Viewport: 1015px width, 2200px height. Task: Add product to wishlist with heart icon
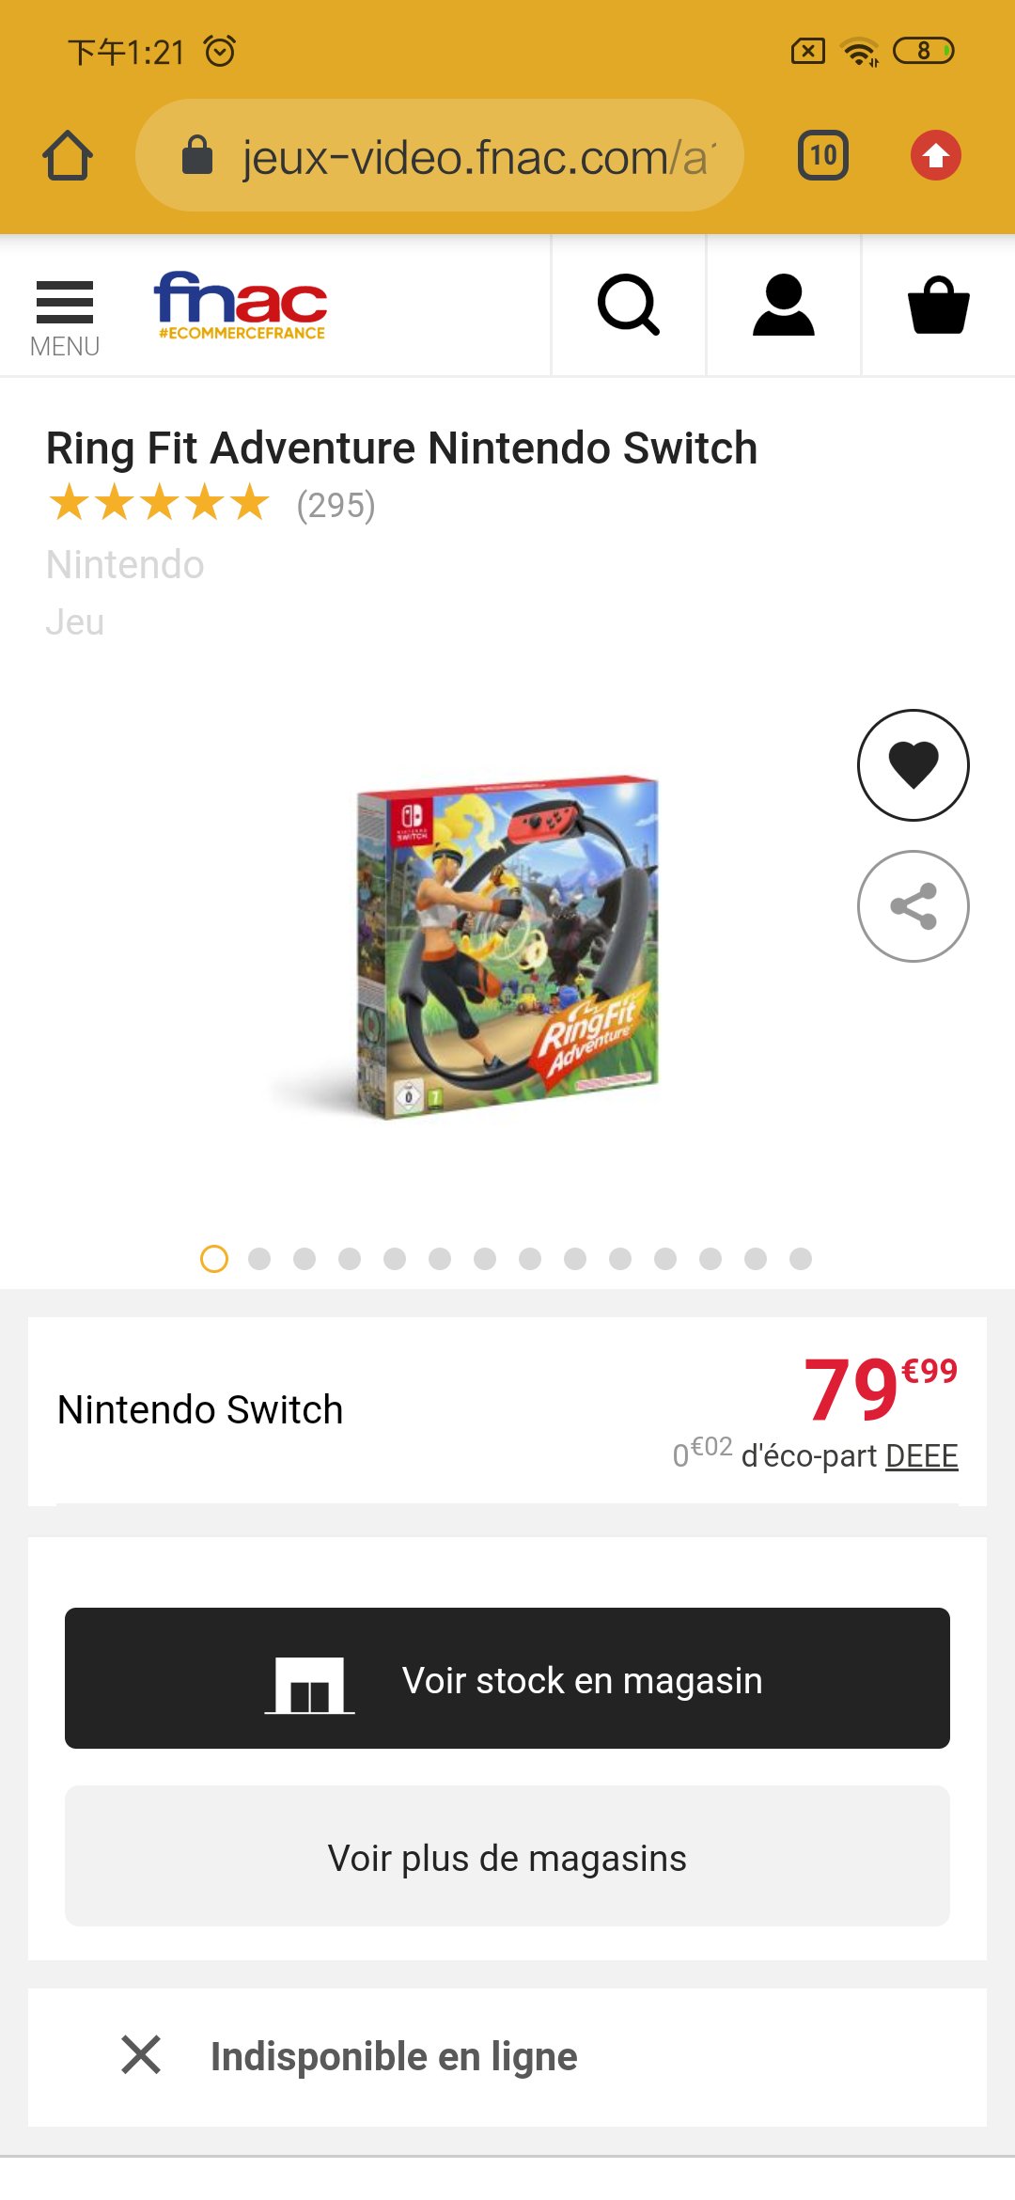(x=913, y=764)
